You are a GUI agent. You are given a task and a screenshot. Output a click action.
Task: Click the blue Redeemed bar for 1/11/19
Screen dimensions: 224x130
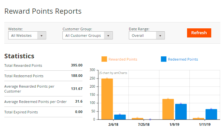point(211,114)
